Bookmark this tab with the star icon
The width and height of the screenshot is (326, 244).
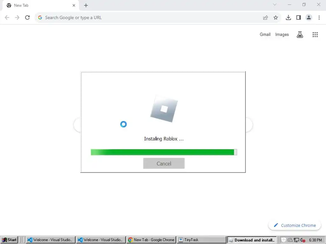(x=276, y=18)
